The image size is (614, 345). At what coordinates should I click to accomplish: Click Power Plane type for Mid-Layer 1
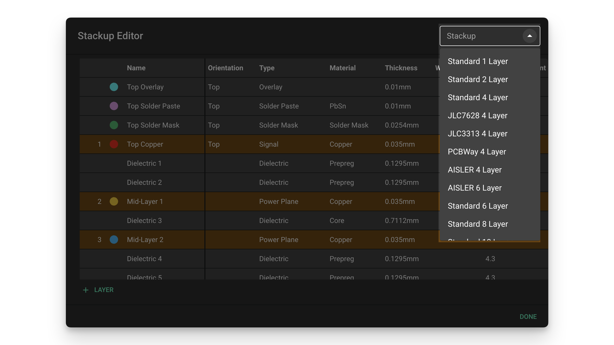click(x=279, y=201)
